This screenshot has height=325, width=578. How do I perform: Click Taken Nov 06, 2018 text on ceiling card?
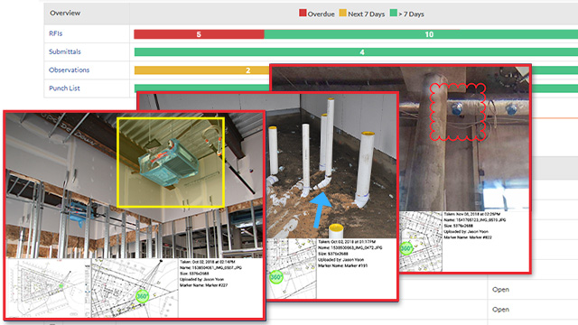coord(471,214)
